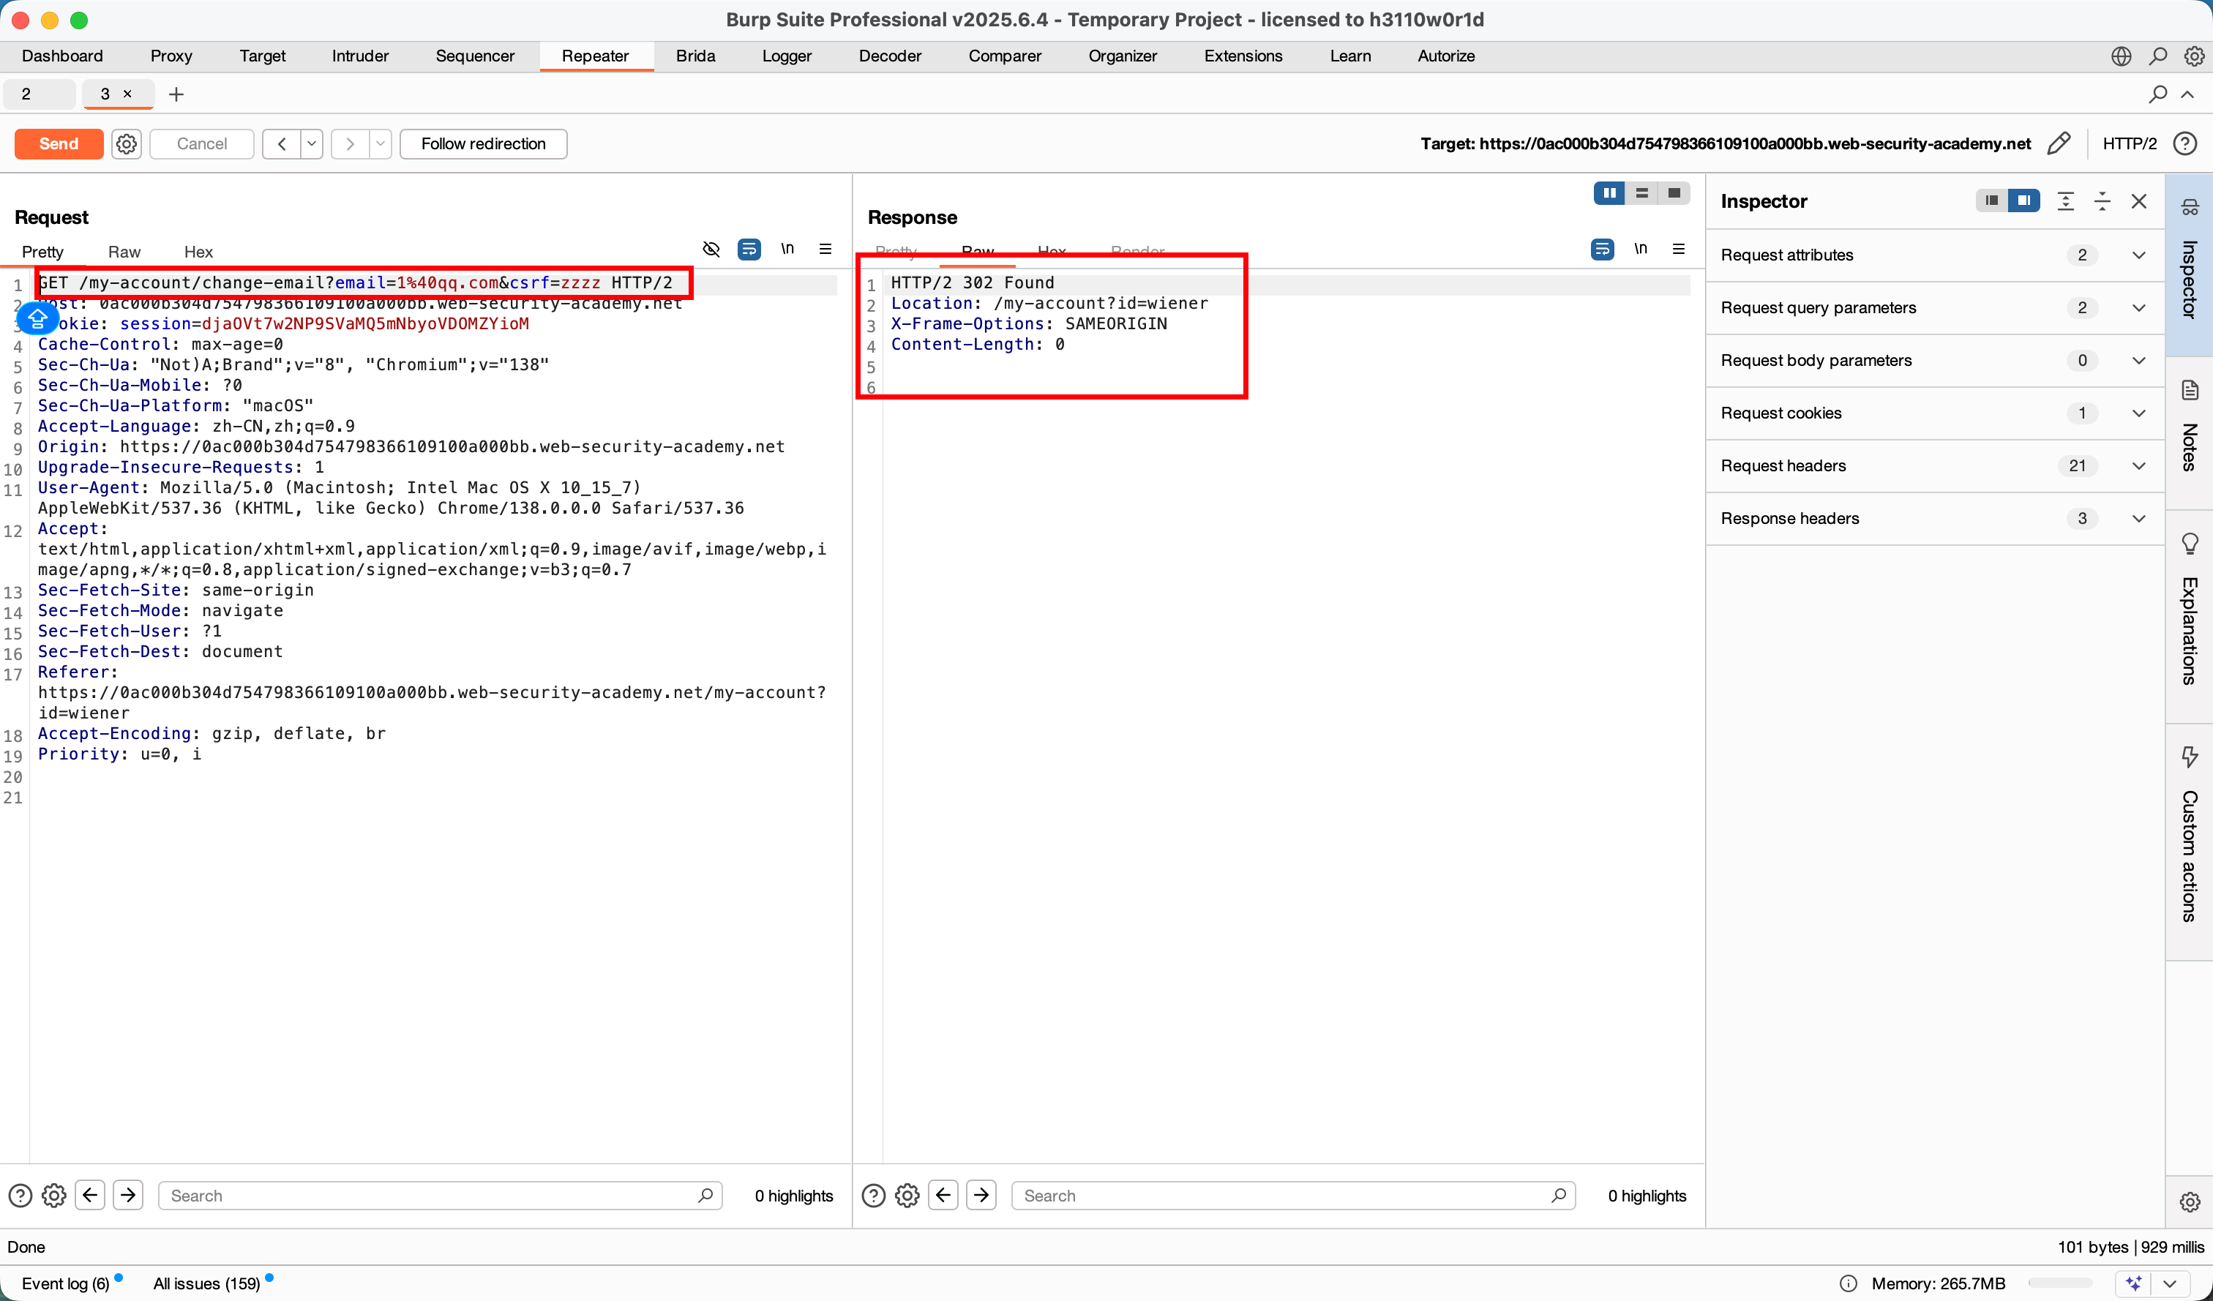This screenshot has width=2213, height=1301.
Task: Click the response Search input field
Action: click(1282, 1196)
